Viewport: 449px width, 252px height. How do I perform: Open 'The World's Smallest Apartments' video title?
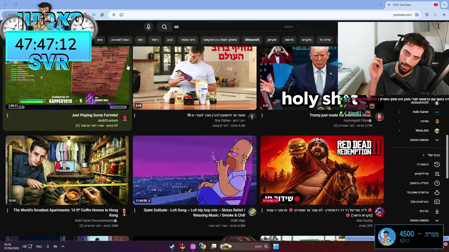coord(66,213)
